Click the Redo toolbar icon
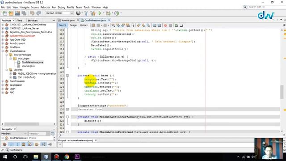The height and width of the screenshot is (161, 286). [x=39, y=13]
